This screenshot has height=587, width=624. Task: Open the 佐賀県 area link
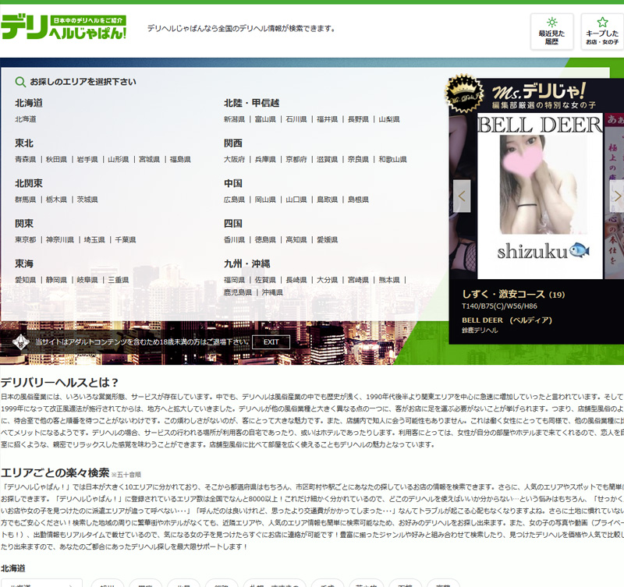(265, 280)
